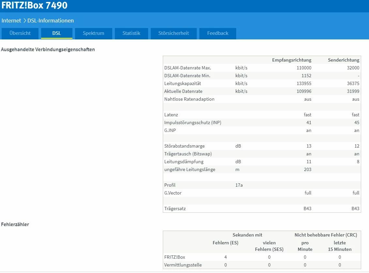Click the pro Minute column header

coord(305,246)
